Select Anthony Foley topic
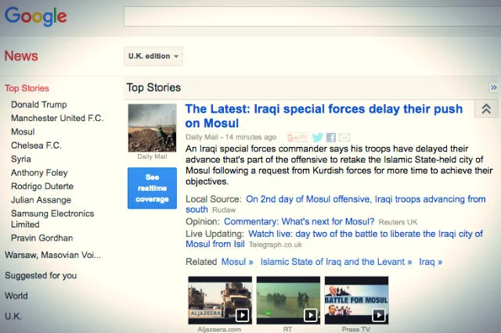 (x=39, y=173)
